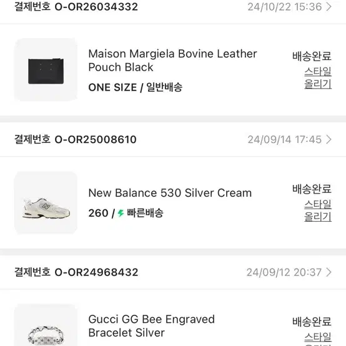Click order date 24/10/22 15:36
Viewport: 346px width, 346px height.
[x=285, y=7]
